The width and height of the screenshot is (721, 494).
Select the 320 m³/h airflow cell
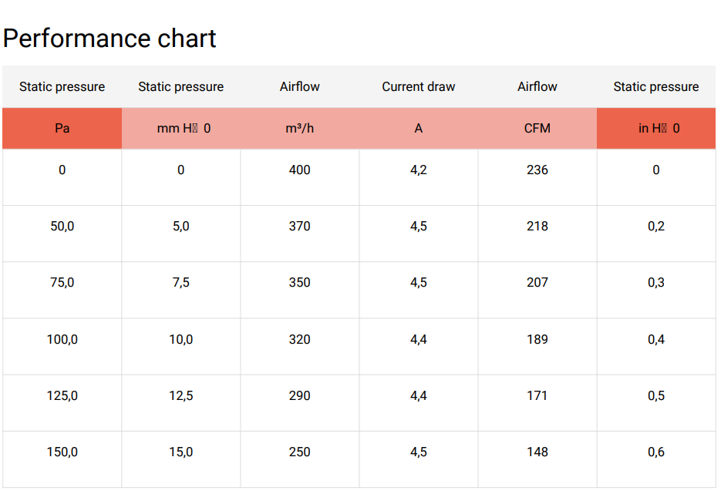coord(300,347)
